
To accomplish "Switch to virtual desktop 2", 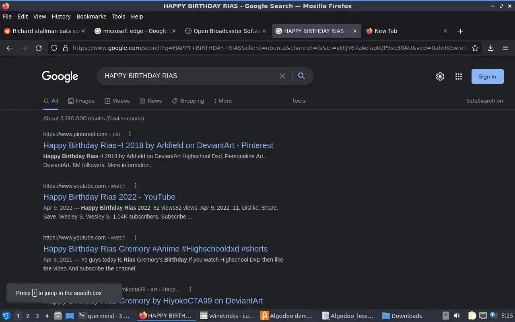I will tap(27, 316).
